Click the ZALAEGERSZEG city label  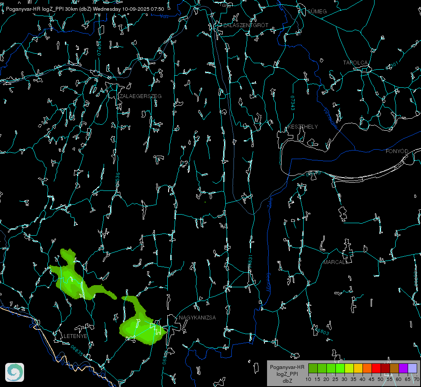tap(141, 96)
